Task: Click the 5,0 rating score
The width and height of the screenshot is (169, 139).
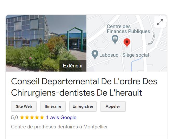Action: (15, 118)
